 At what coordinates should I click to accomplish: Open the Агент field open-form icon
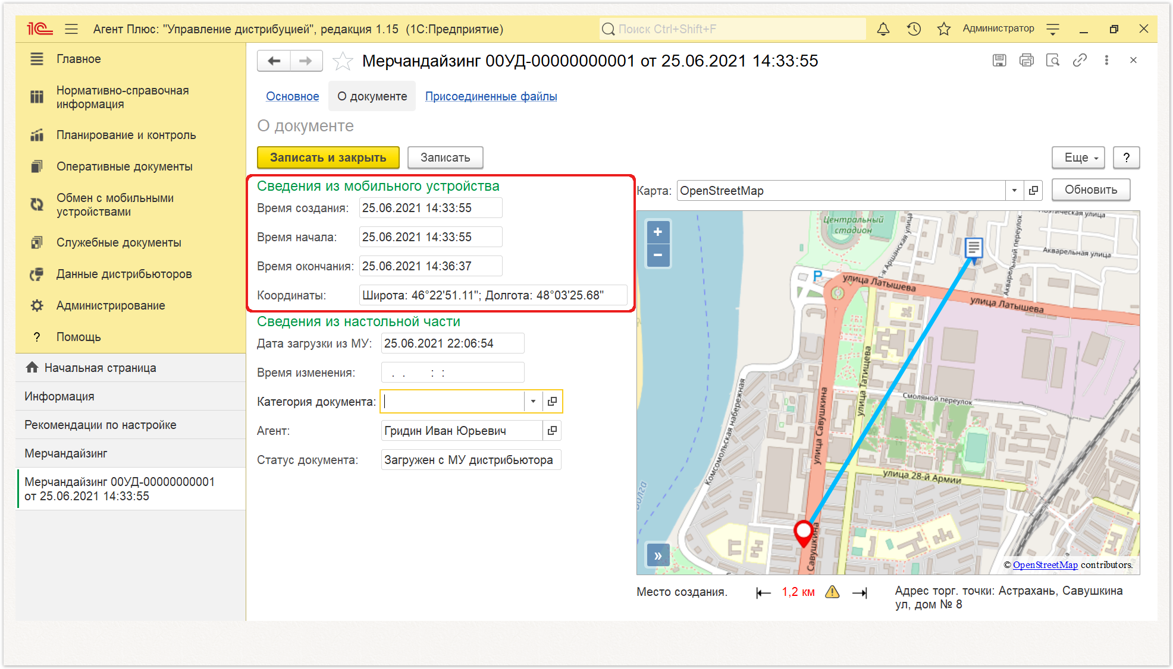(552, 431)
